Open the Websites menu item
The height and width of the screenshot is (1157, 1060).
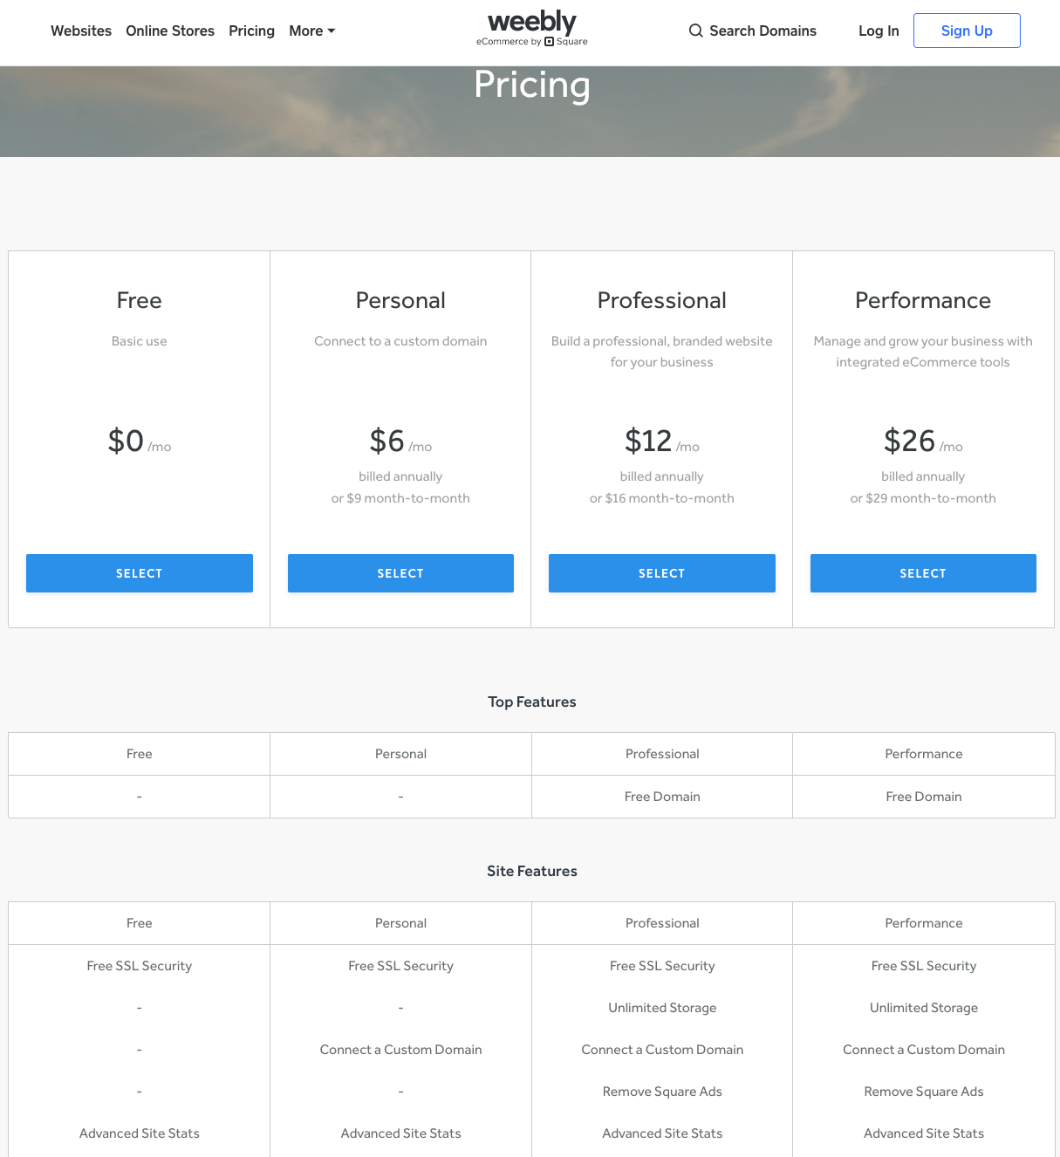(x=81, y=31)
